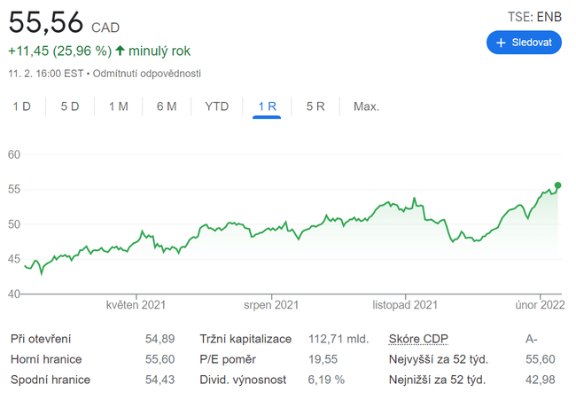Click the active 1 R range tab
Screen dimensions: 576x400
267,106
